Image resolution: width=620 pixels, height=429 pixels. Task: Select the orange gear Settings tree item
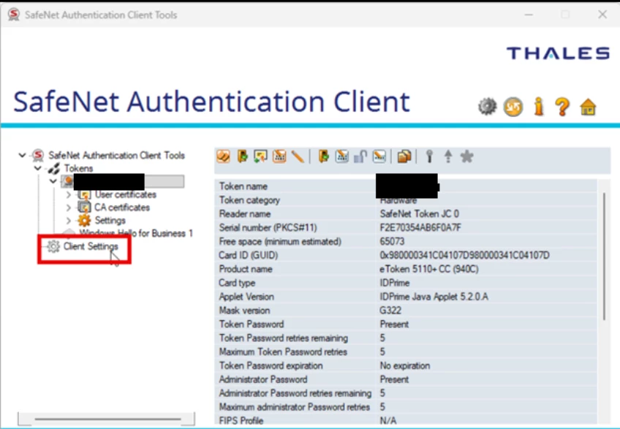110,220
